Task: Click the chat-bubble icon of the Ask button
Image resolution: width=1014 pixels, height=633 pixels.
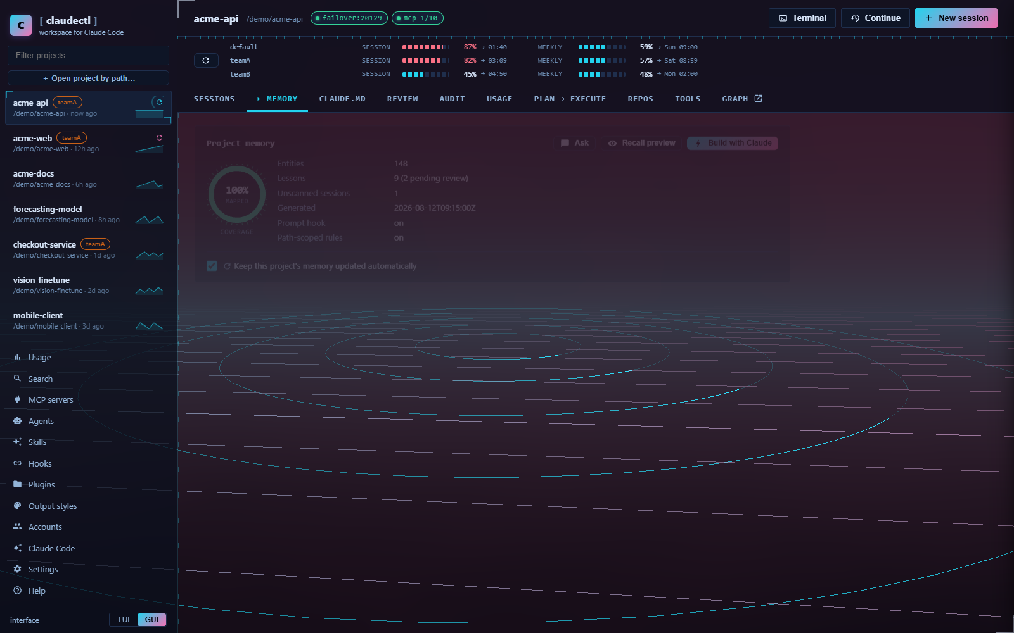Action: (565, 143)
